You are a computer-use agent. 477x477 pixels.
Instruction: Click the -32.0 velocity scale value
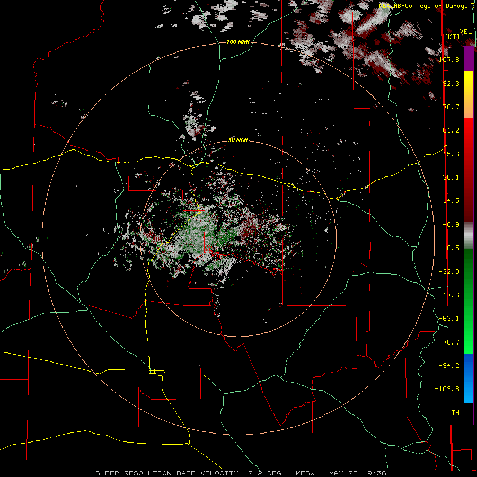click(x=449, y=272)
